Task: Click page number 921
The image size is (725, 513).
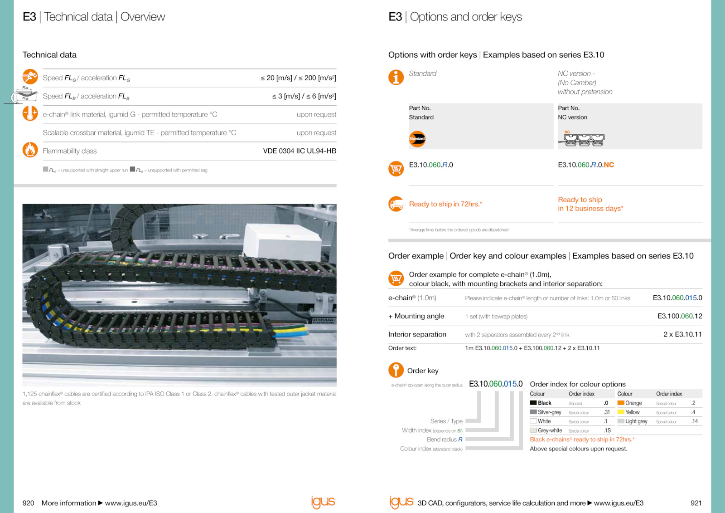Action: pos(696,503)
